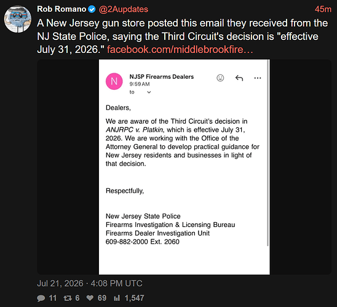Open Rob Romano's profile avatar

(x=18, y=19)
